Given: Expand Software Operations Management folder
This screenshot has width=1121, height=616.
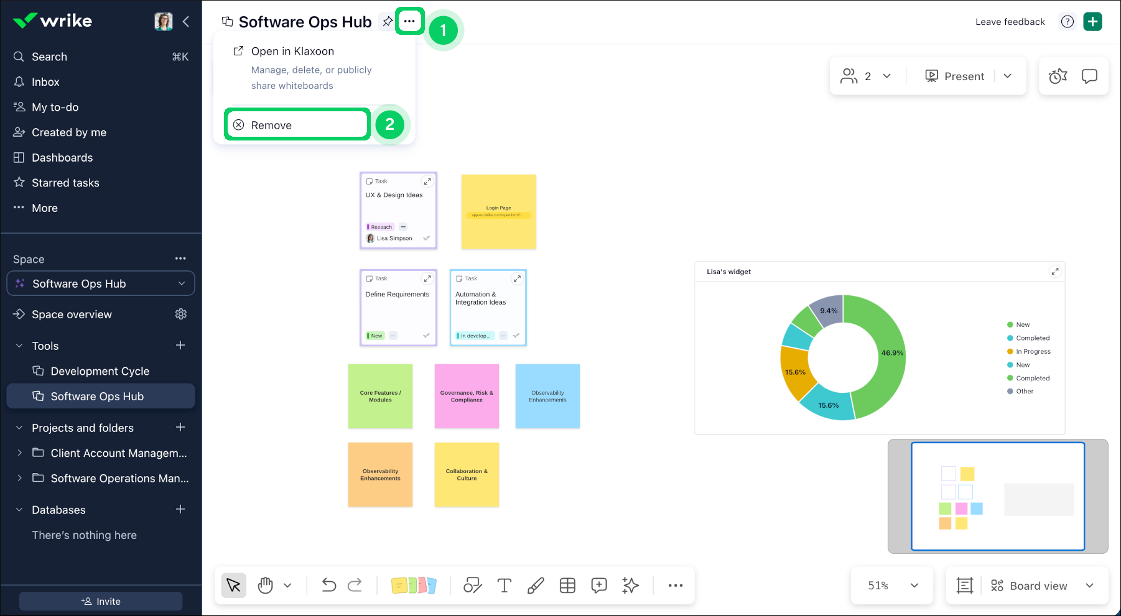Looking at the screenshot, I should pyautogui.click(x=19, y=478).
